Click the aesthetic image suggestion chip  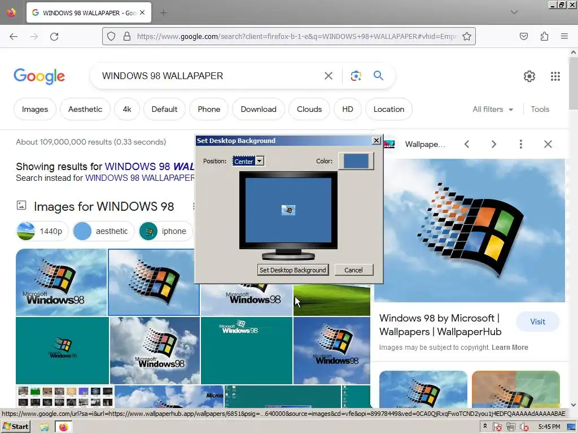coord(103,231)
